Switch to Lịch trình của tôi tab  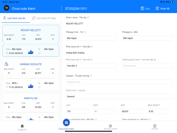click(16, 18)
